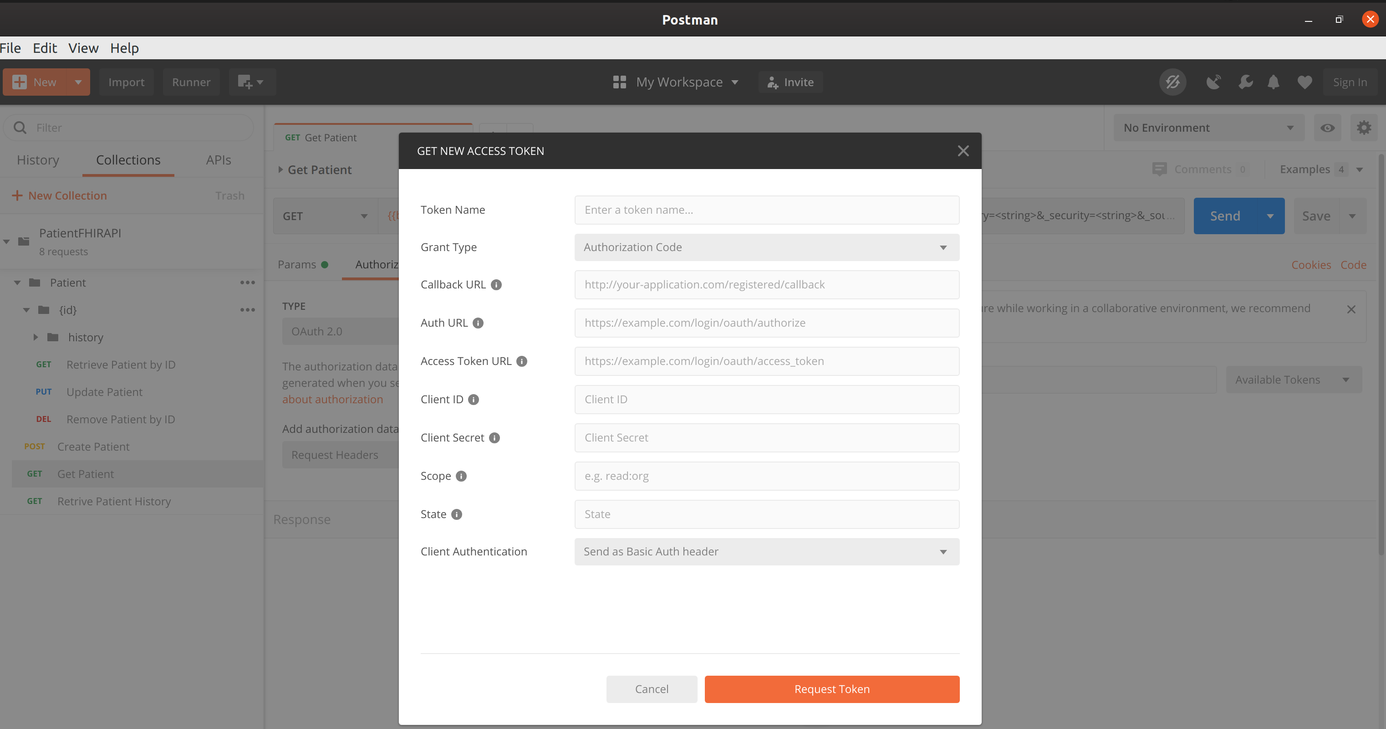The width and height of the screenshot is (1386, 729).
Task: Click the Client ID info icon
Action: (474, 400)
